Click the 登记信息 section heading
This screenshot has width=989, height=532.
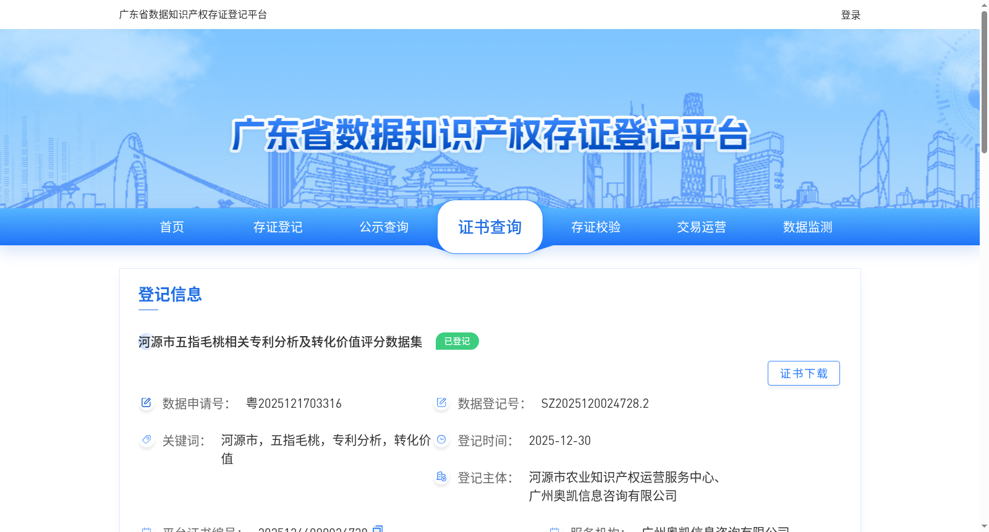click(x=170, y=294)
